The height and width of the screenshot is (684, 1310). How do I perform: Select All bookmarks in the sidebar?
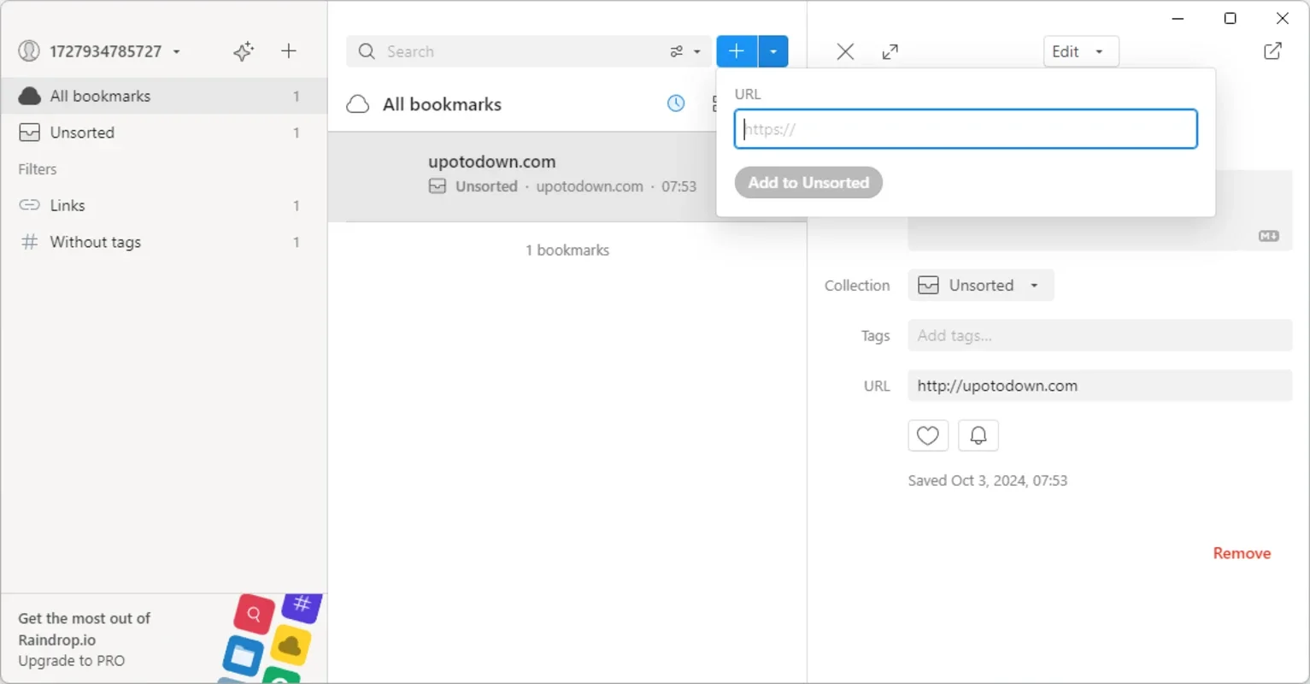pyautogui.click(x=164, y=96)
